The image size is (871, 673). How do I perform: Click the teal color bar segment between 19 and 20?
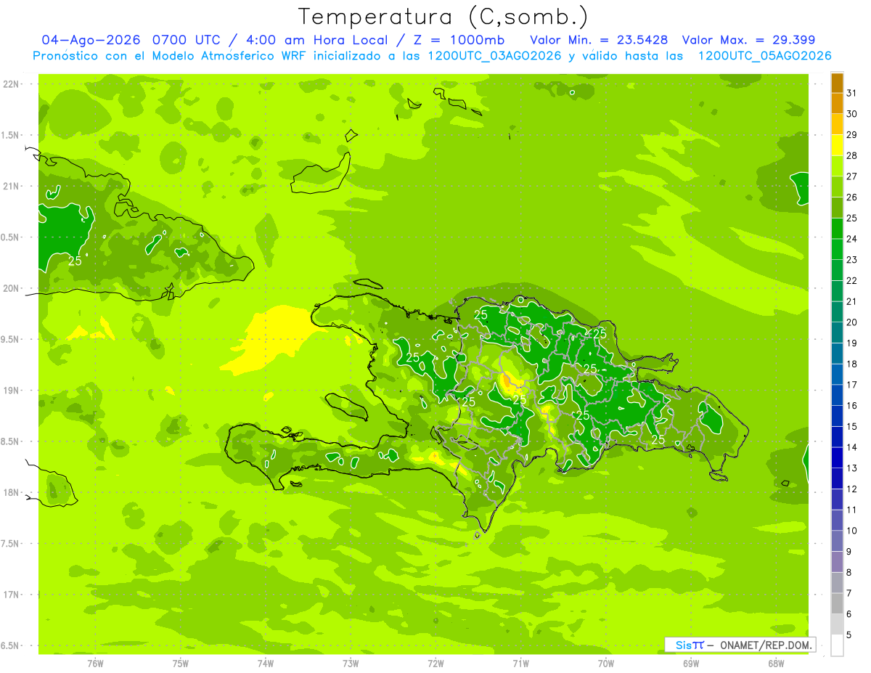coord(837,333)
